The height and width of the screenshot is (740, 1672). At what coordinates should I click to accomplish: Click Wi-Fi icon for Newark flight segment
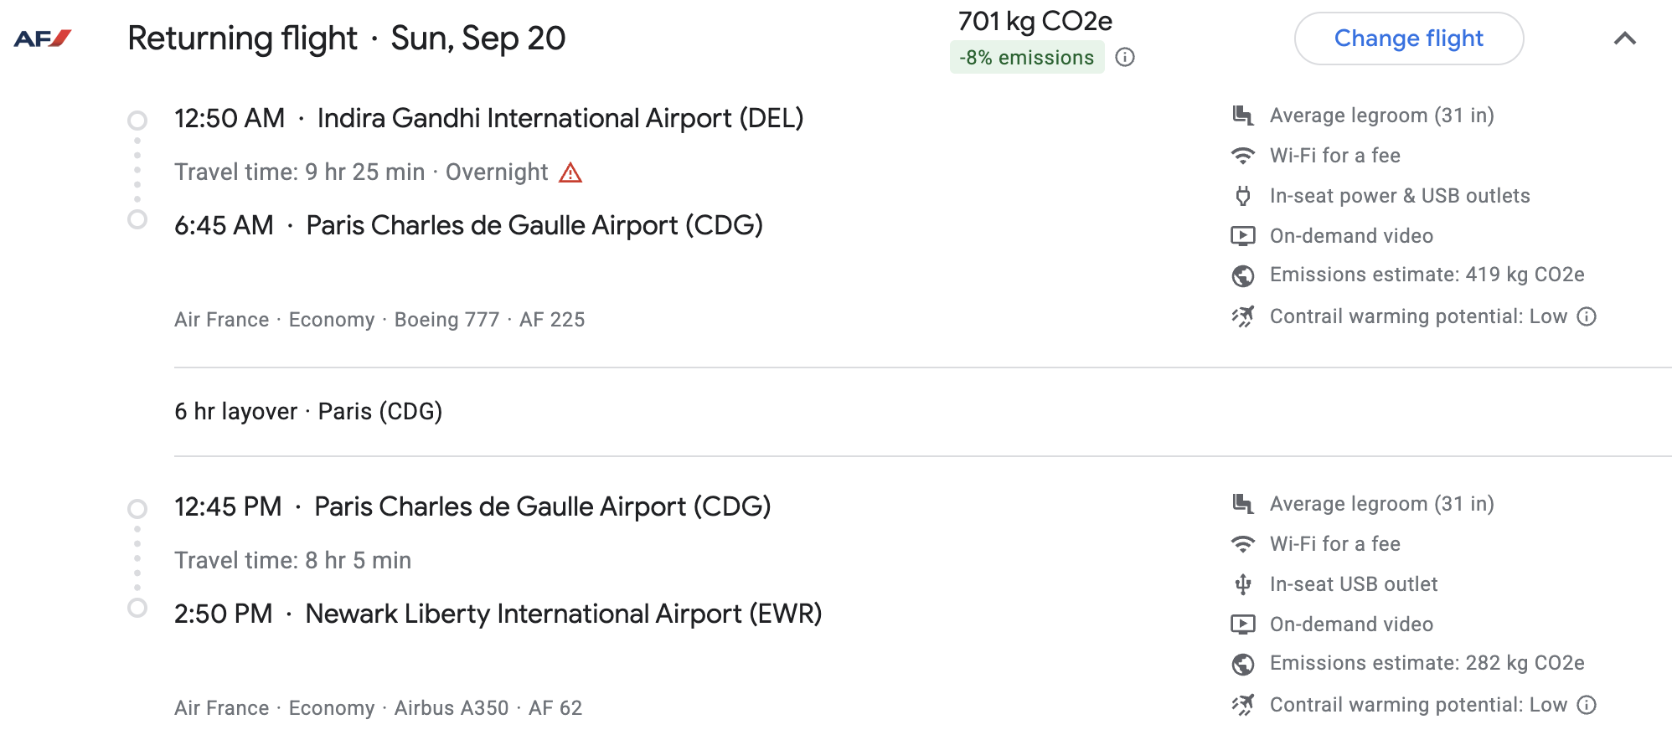(1243, 544)
